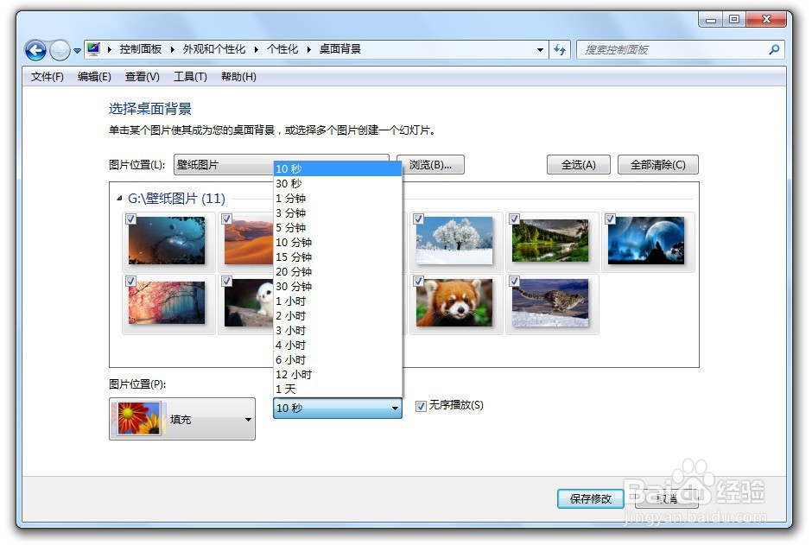Click the refresh button beside address bar

pos(560,50)
